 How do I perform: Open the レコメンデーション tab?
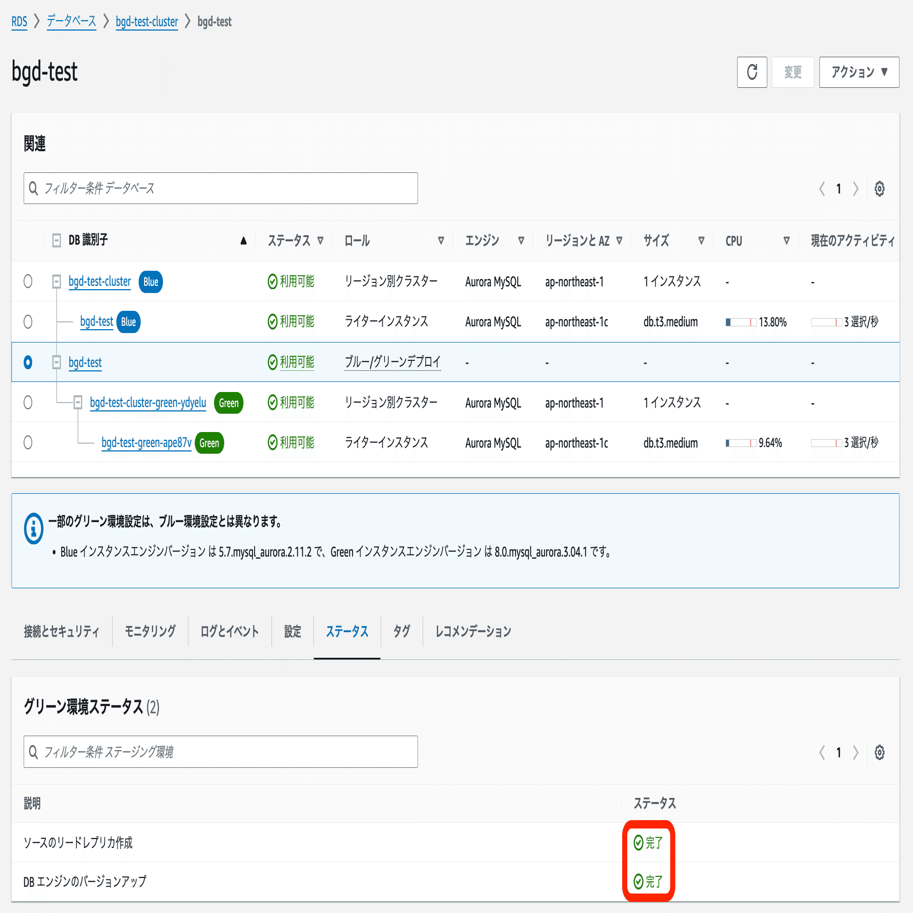[x=472, y=631]
